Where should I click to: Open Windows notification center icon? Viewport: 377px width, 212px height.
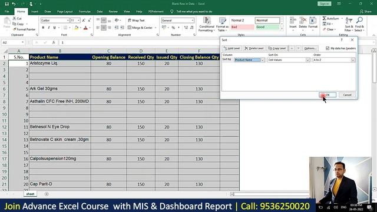point(369,207)
